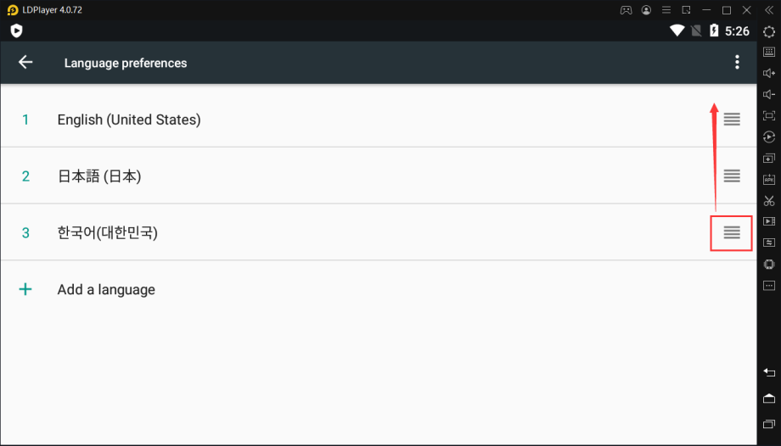Go back using the Language preferences arrow
This screenshot has width=781, height=446.
pyautogui.click(x=25, y=62)
